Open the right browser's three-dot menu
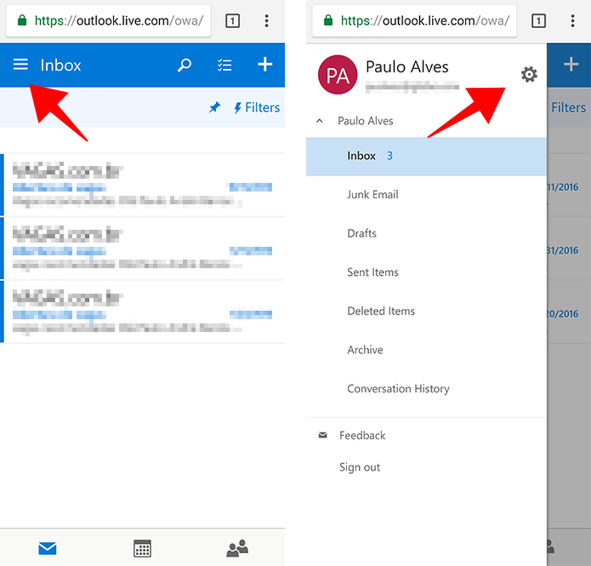The height and width of the screenshot is (566, 591). click(x=572, y=21)
